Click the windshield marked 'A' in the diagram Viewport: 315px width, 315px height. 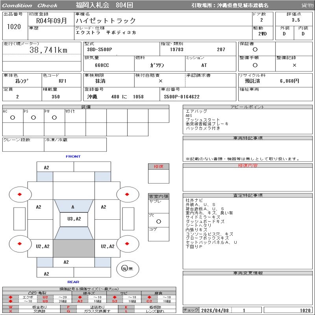click(x=74, y=206)
